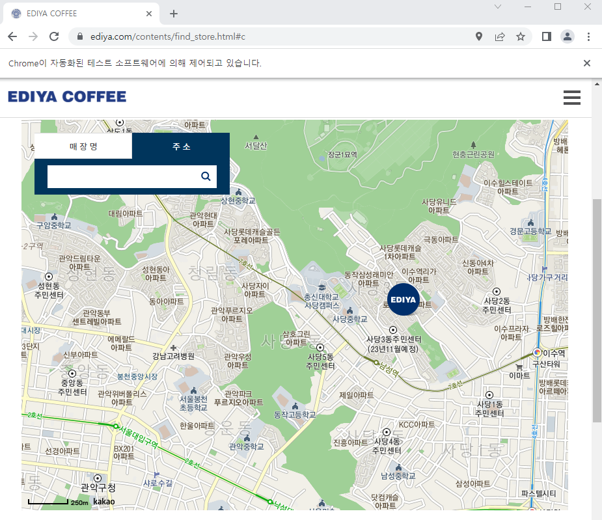The image size is (602, 520).
Task: Click the 샤로수길 flag marker
Action: (156, 474)
